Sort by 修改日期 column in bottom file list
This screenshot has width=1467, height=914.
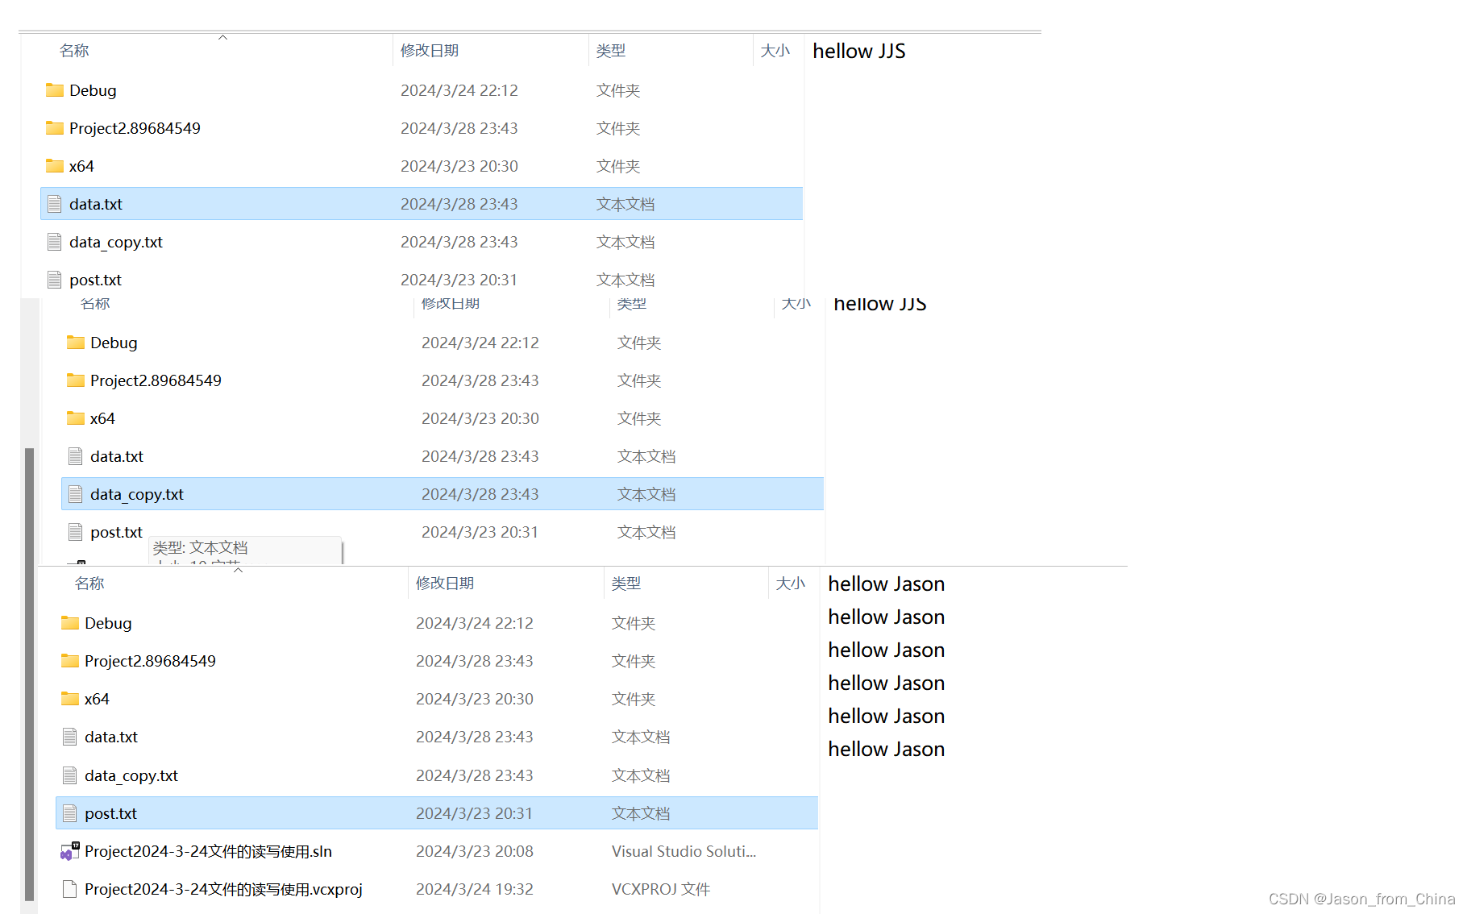tap(445, 584)
